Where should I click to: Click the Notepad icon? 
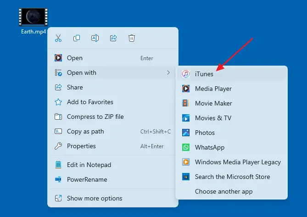pos(58,165)
